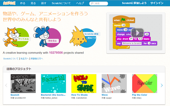Click the Flip the Color title link
The height and width of the screenshot is (106, 170).
click(x=140, y=95)
